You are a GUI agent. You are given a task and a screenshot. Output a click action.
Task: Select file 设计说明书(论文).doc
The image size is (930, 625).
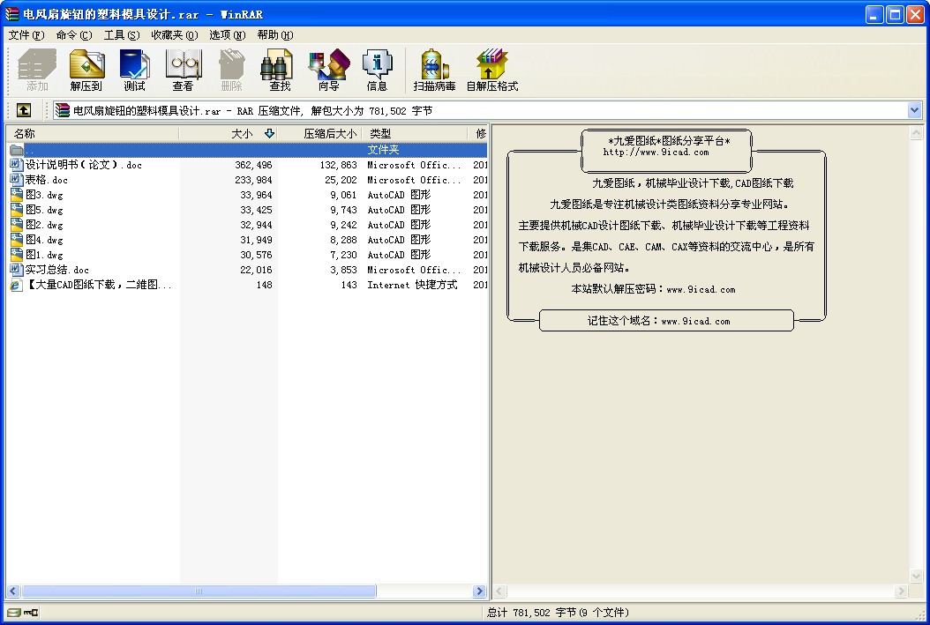point(83,165)
